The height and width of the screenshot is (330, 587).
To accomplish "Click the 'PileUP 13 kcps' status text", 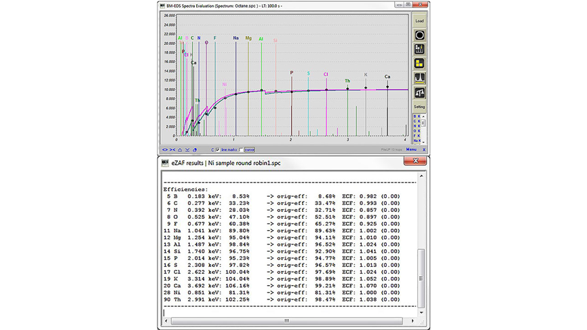I will coord(392,150).
